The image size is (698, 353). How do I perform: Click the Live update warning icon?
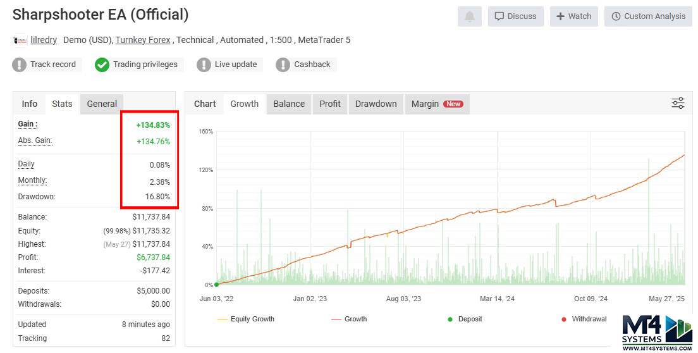(204, 65)
